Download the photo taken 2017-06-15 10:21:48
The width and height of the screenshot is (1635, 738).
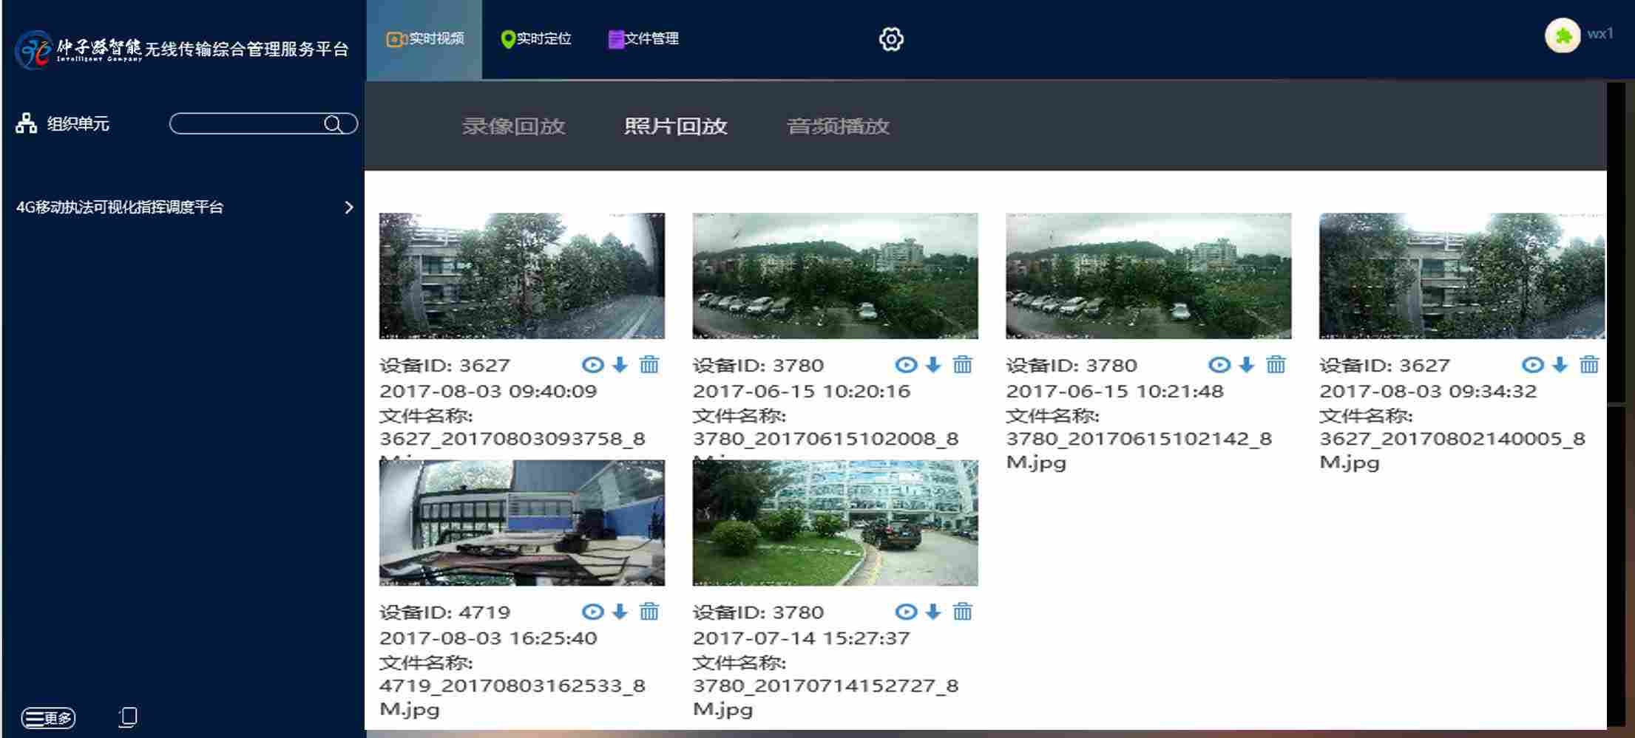pos(1246,364)
